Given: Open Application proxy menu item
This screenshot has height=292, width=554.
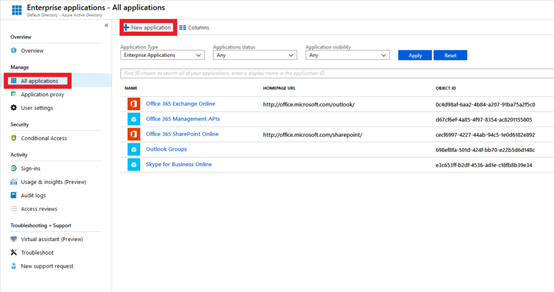Looking at the screenshot, I should point(42,95).
